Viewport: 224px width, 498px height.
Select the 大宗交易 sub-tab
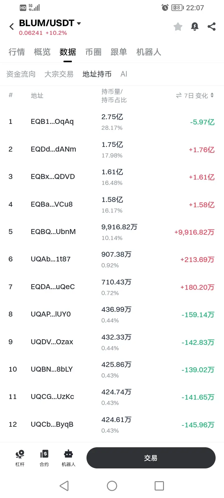(x=59, y=74)
